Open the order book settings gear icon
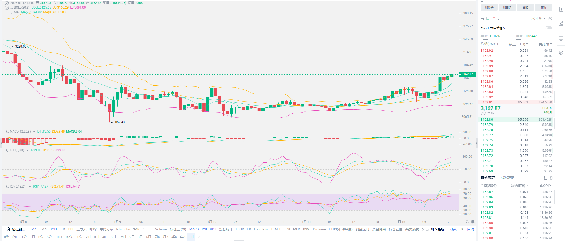 [x=550, y=19]
